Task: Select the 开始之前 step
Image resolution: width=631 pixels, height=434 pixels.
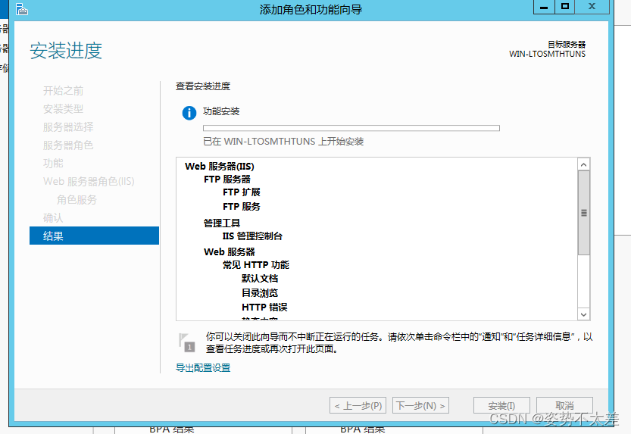Action: tap(63, 91)
